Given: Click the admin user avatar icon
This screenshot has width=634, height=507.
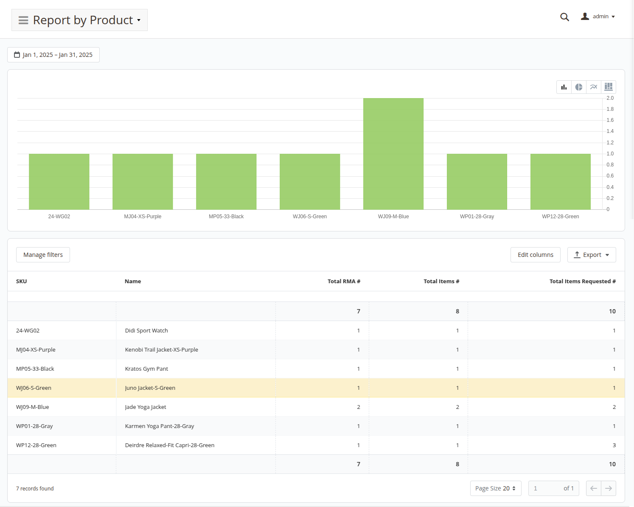Looking at the screenshot, I should [x=585, y=16].
